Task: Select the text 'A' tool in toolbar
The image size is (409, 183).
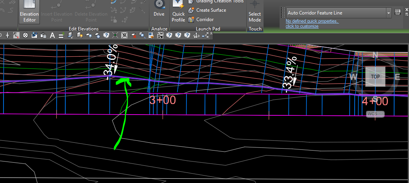Action: (52, 35)
